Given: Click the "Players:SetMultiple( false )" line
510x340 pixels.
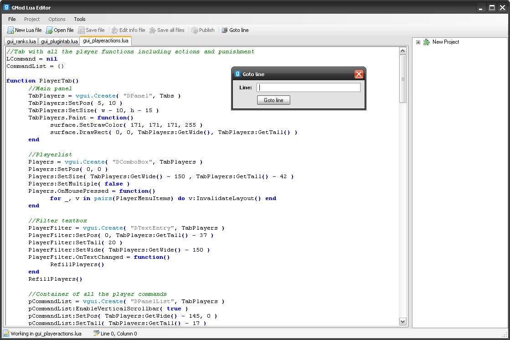Looking at the screenshot, I should click(79, 184).
